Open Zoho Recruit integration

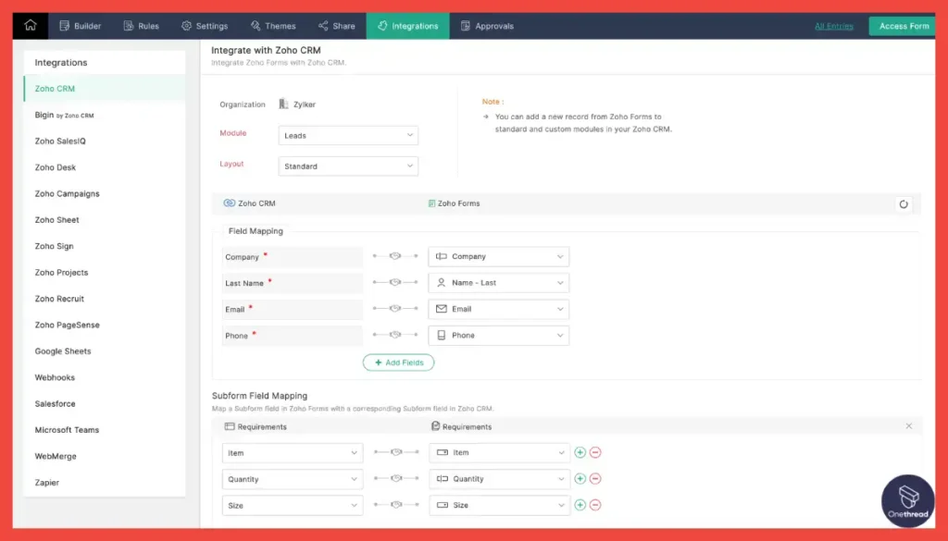point(105,299)
